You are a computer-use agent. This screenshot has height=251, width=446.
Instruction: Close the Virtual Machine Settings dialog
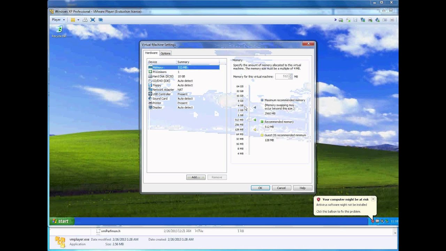(x=308, y=44)
